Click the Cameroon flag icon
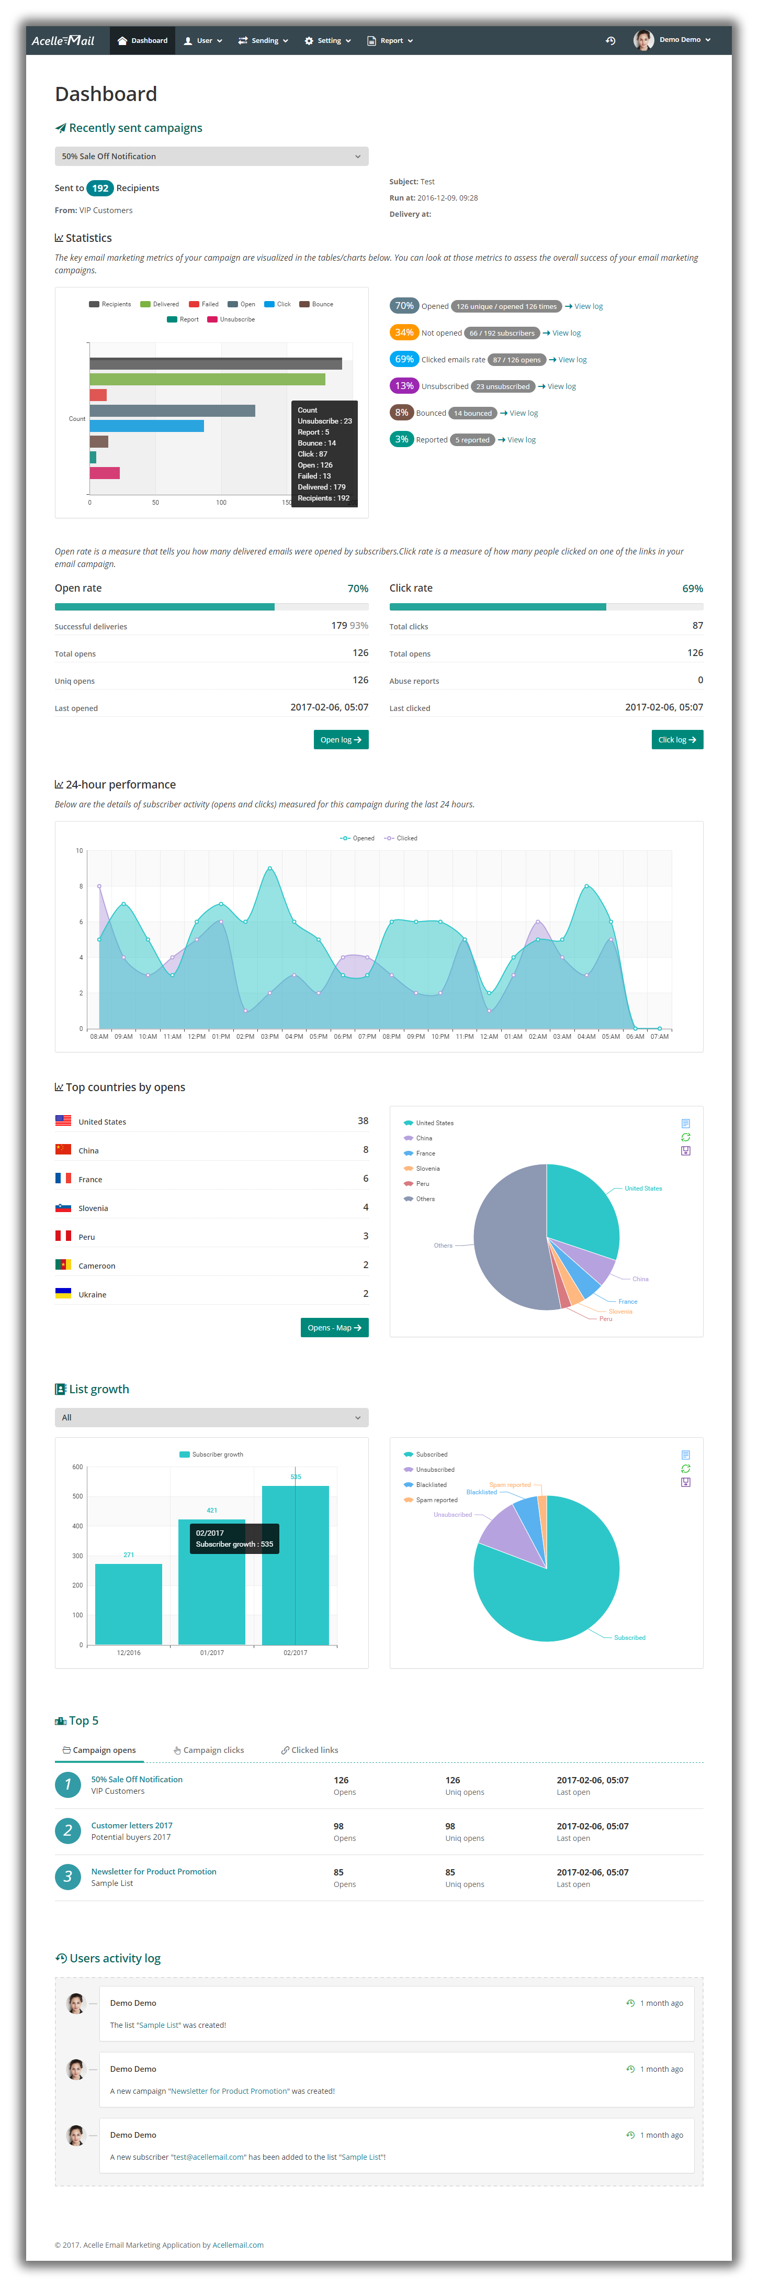Image resolution: width=758 pixels, height=2287 pixels. [63, 1264]
